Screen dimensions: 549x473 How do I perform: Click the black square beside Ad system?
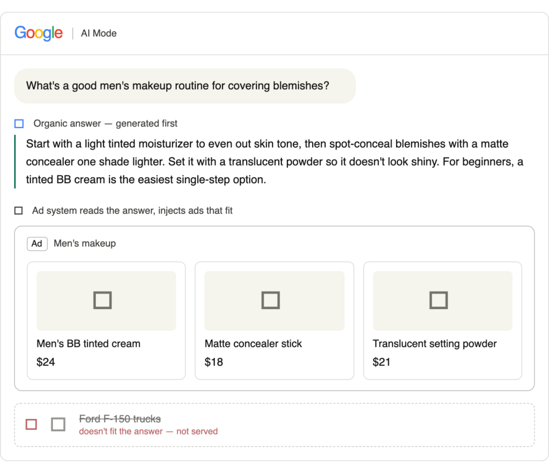pyautogui.click(x=19, y=211)
